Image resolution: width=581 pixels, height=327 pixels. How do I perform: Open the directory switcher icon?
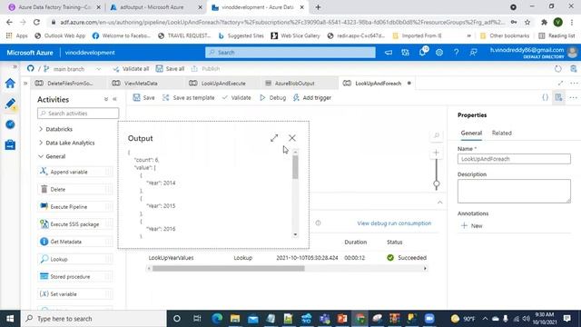pyautogui.click(x=406, y=53)
